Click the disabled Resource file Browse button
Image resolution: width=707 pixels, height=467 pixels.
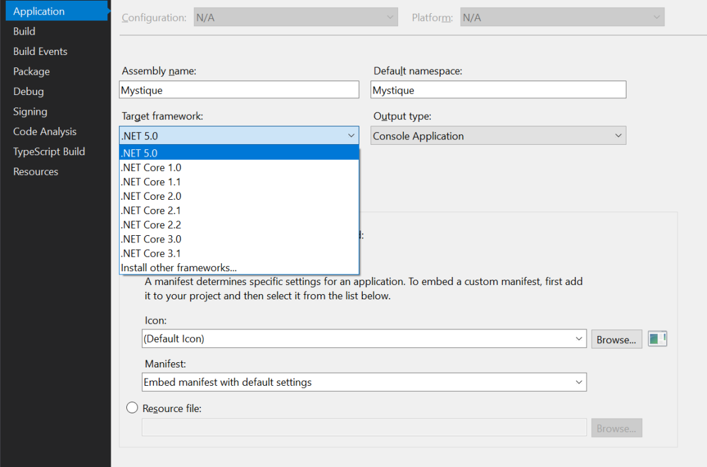coord(617,428)
